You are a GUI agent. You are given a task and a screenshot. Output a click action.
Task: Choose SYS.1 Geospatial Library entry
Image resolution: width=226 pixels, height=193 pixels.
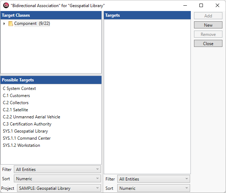[x=25, y=131]
